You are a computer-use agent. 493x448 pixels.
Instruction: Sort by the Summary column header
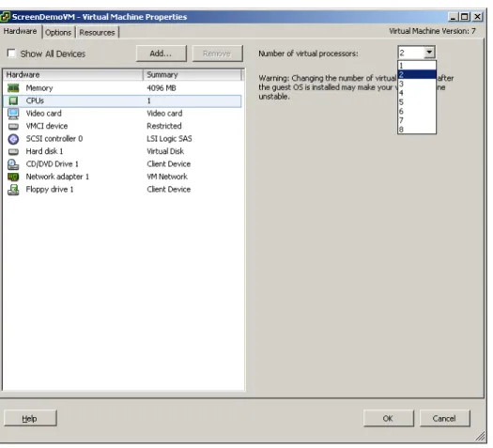pyautogui.click(x=193, y=75)
